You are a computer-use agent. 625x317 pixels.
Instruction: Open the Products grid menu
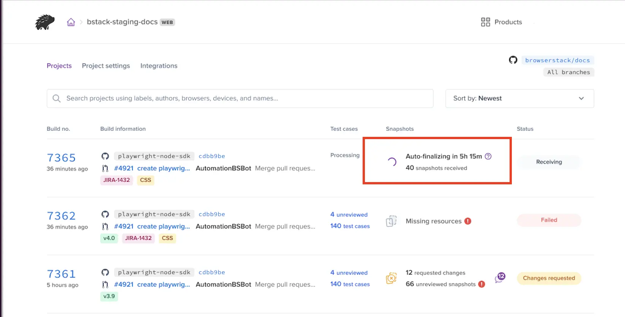pos(501,22)
